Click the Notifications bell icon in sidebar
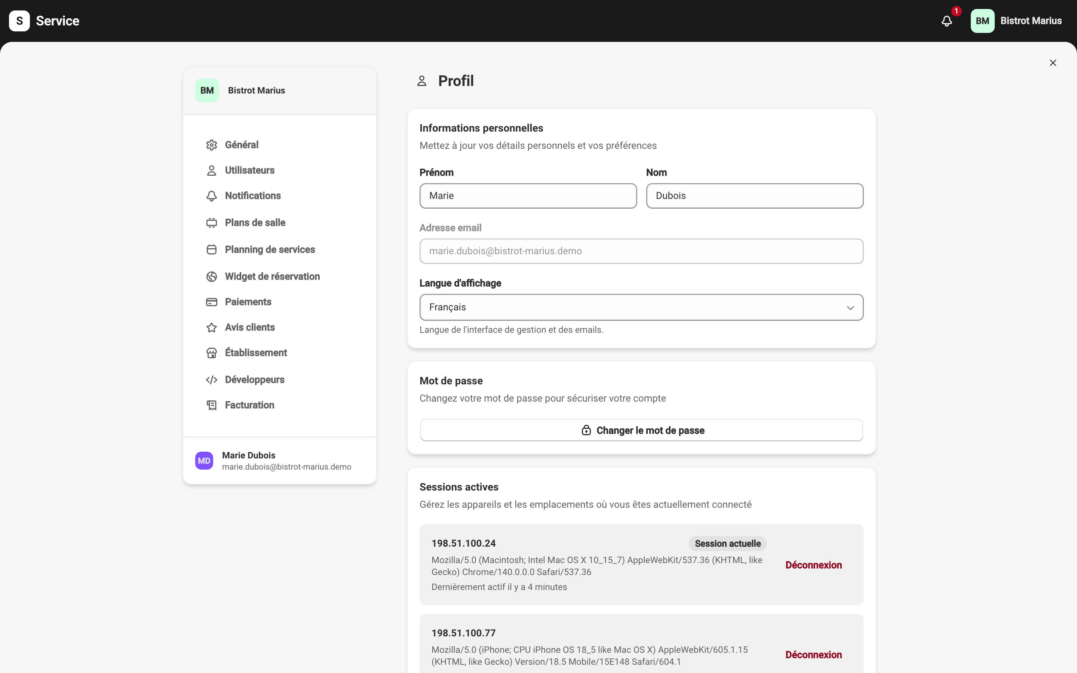 pos(211,196)
